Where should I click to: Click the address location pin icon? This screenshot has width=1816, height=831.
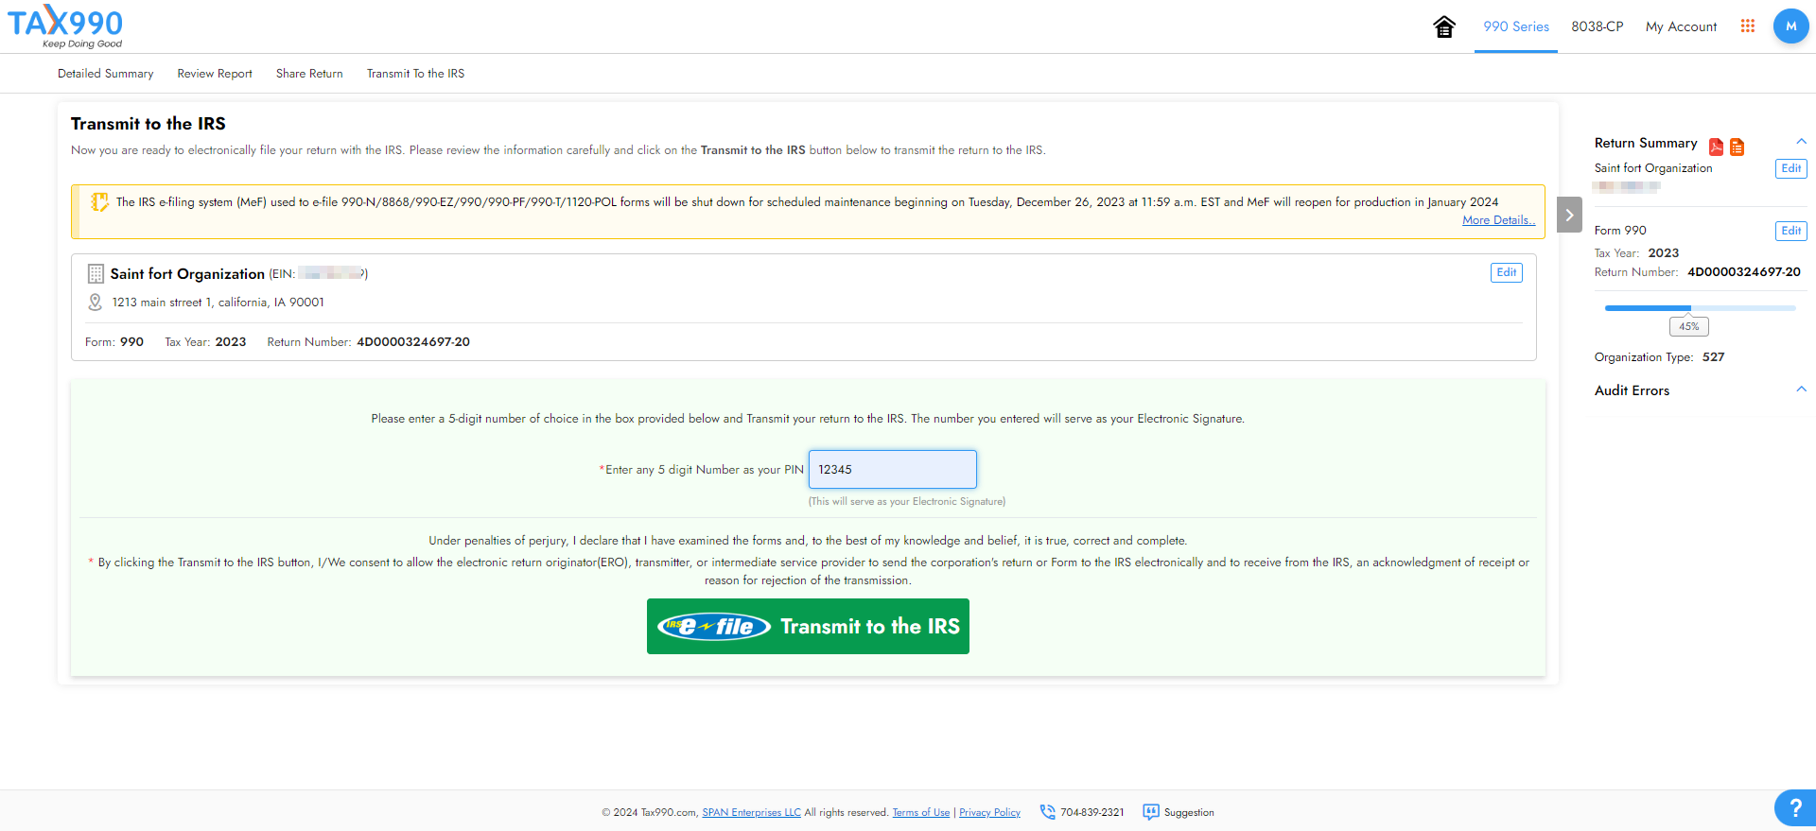(95, 303)
